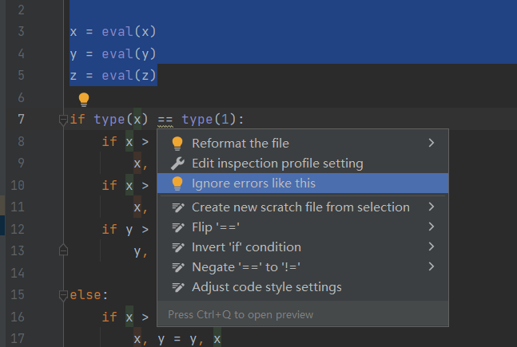Screen dimensions: 517x347
Task: Place cursor in 'x = eval(x)' line
Action: [113, 32]
